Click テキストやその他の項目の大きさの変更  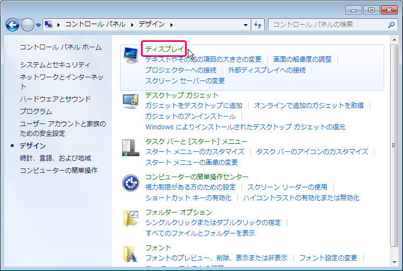[x=203, y=59]
